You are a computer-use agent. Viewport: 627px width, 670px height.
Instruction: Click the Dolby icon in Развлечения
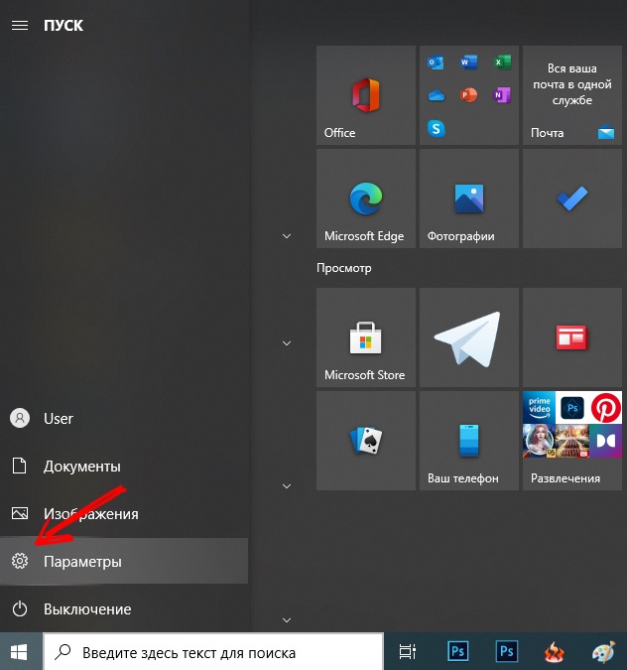tap(605, 441)
